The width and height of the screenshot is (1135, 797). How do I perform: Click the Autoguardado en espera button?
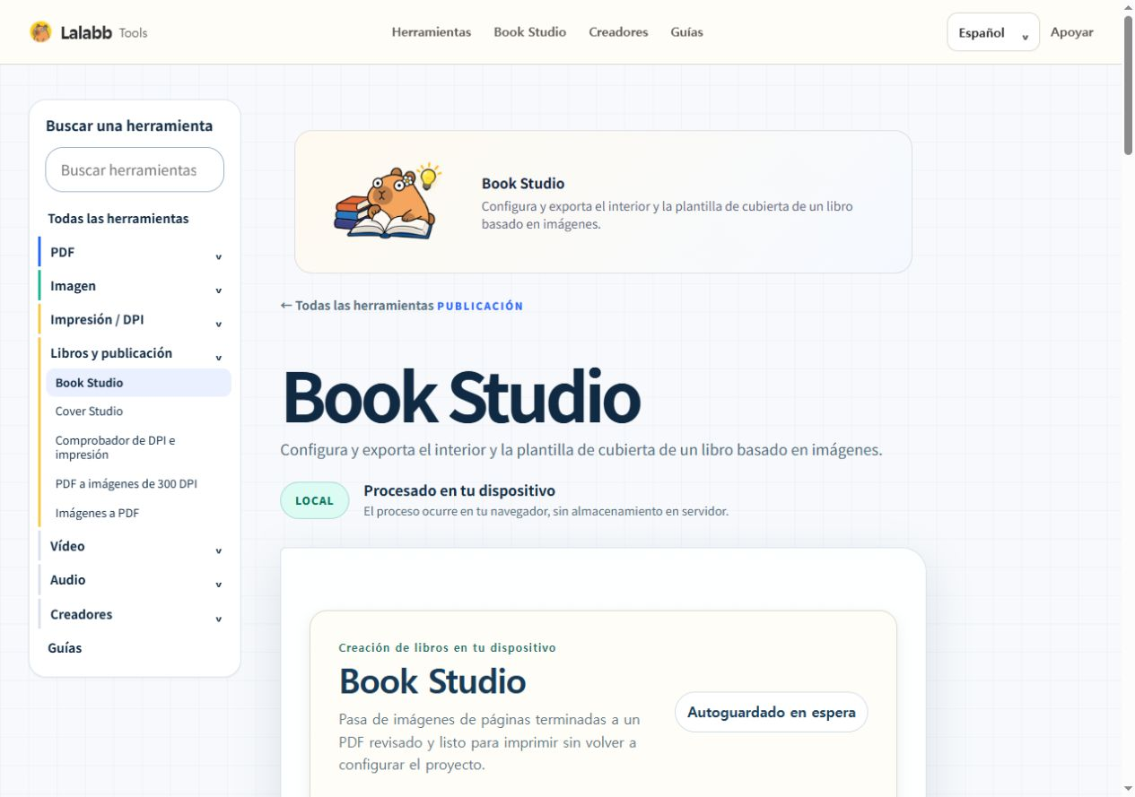click(x=772, y=712)
